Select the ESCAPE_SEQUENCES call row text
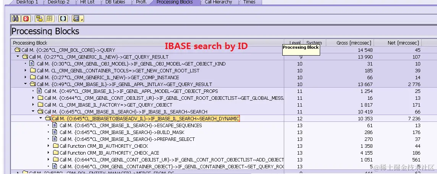 tap(131, 125)
